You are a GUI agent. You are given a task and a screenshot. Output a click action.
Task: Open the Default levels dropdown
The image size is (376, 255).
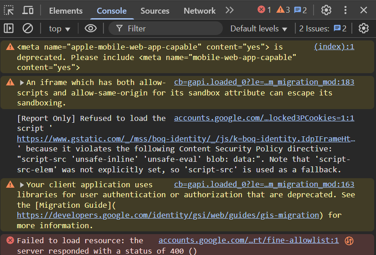[x=258, y=29]
